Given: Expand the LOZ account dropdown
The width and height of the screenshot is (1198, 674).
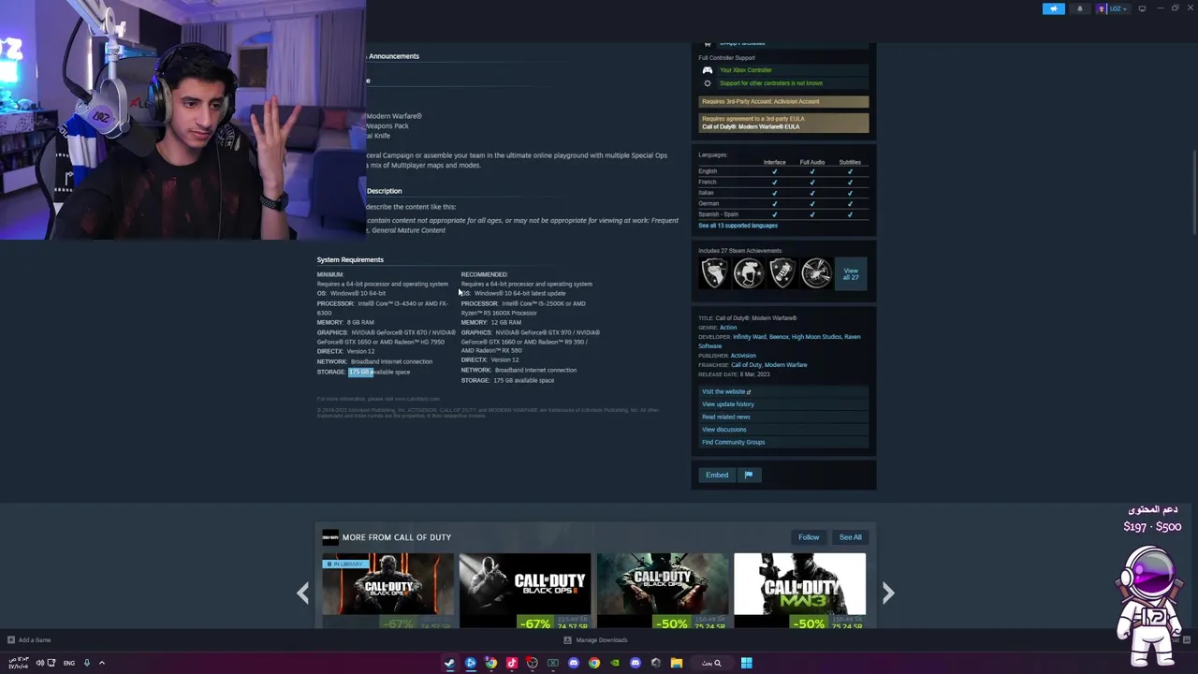Looking at the screenshot, I should click(1113, 8).
